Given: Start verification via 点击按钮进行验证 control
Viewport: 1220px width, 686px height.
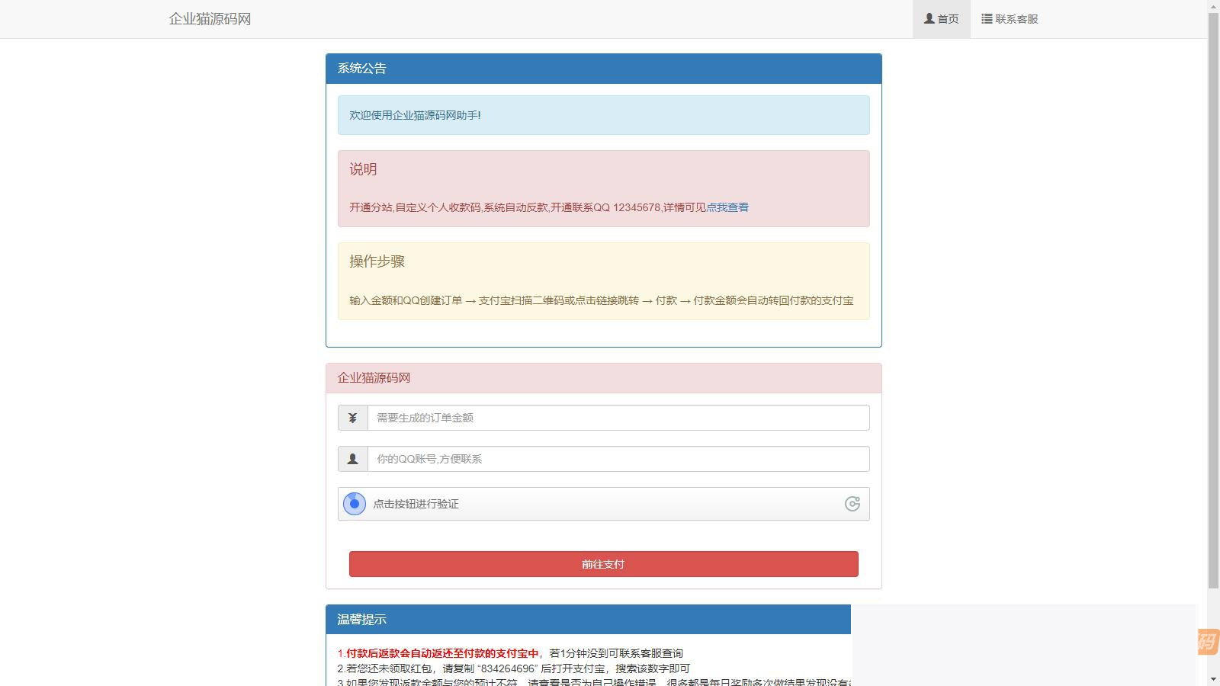Looking at the screenshot, I should pyautogui.click(x=416, y=504).
